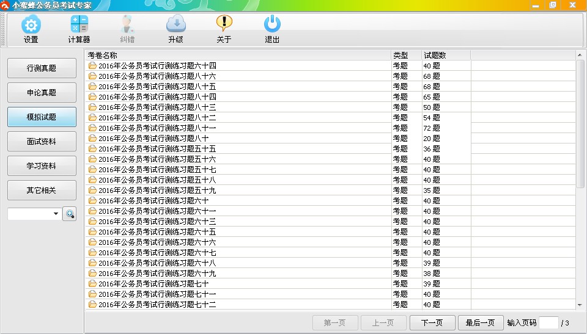587x334 pixels.
Task: Open the 其它相关 category
Action: 42,191
